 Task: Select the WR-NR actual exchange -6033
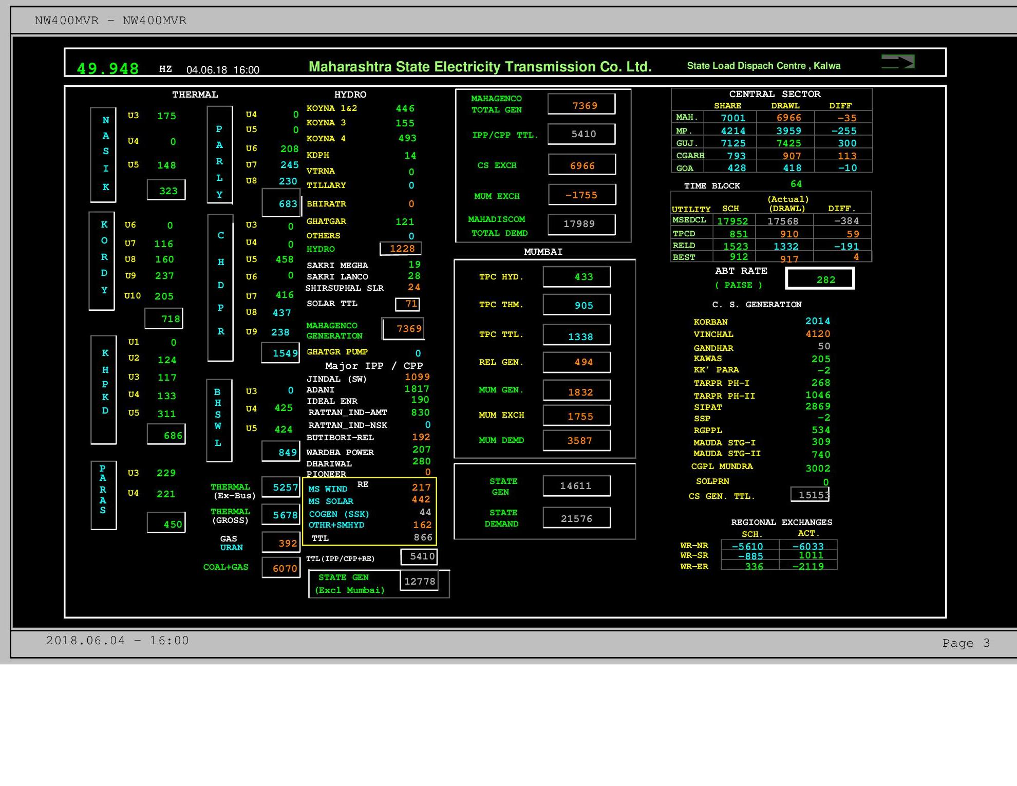[808, 546]
